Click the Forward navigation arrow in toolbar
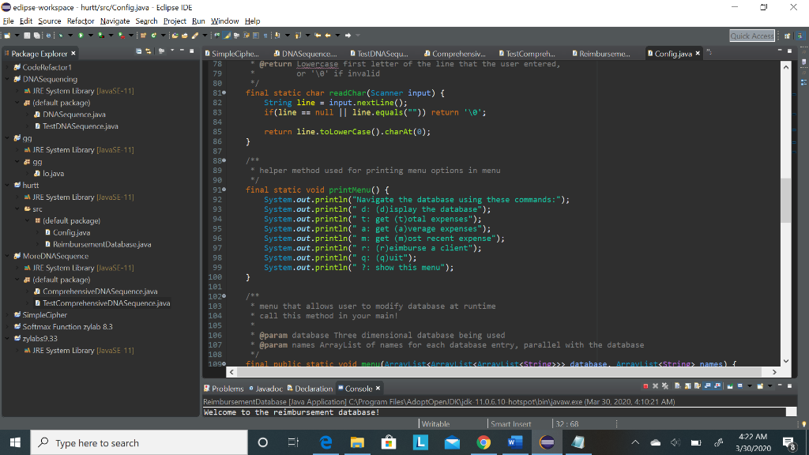809x455 pixels. coord(348,36)
